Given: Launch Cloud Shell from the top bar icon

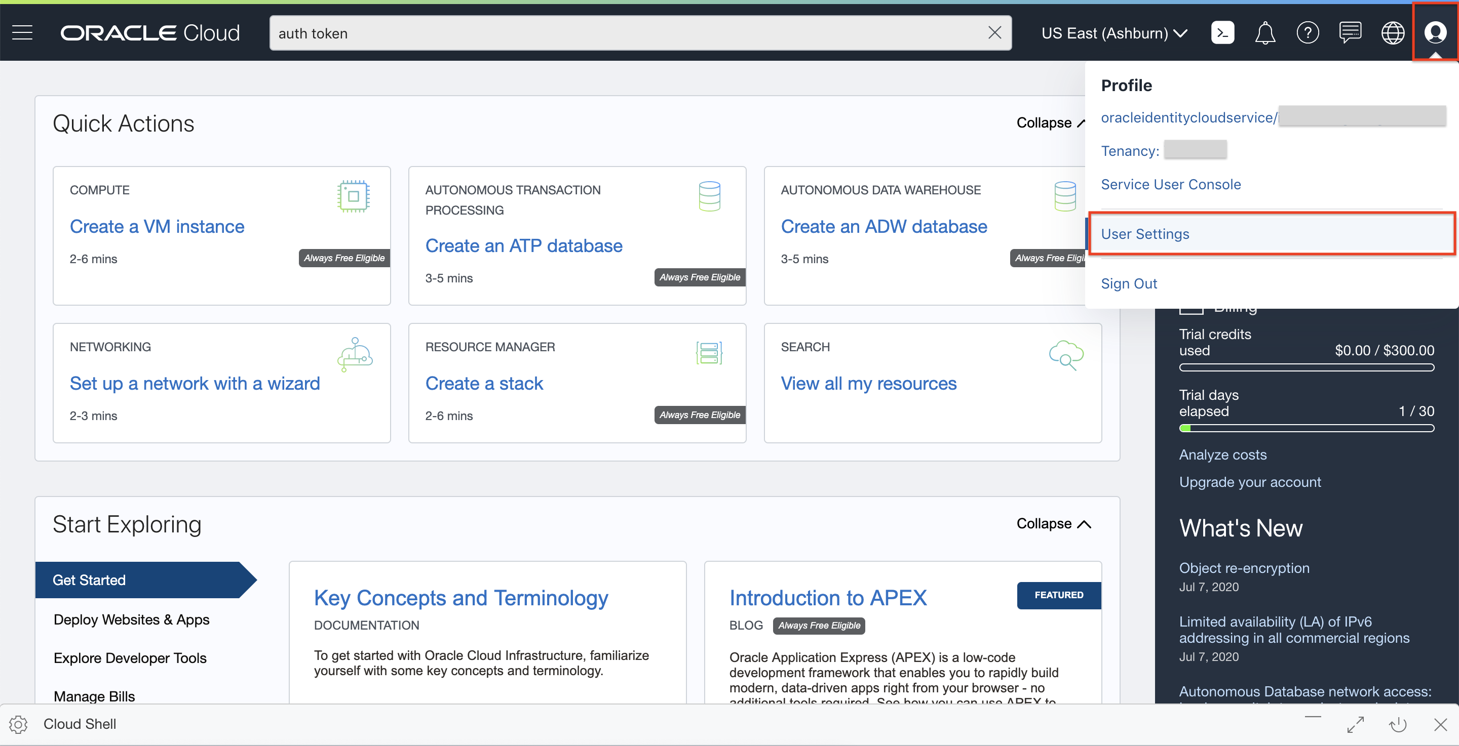Looking at the screenshot, I should (1222, 33).
